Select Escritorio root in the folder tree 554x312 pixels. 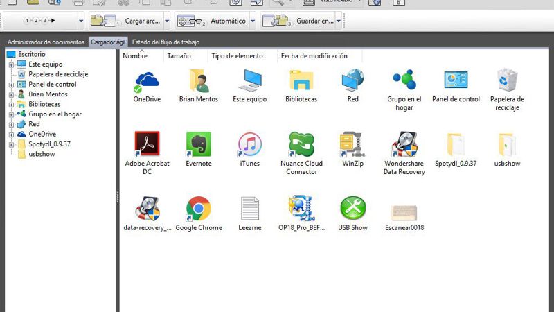pos(32,54)
